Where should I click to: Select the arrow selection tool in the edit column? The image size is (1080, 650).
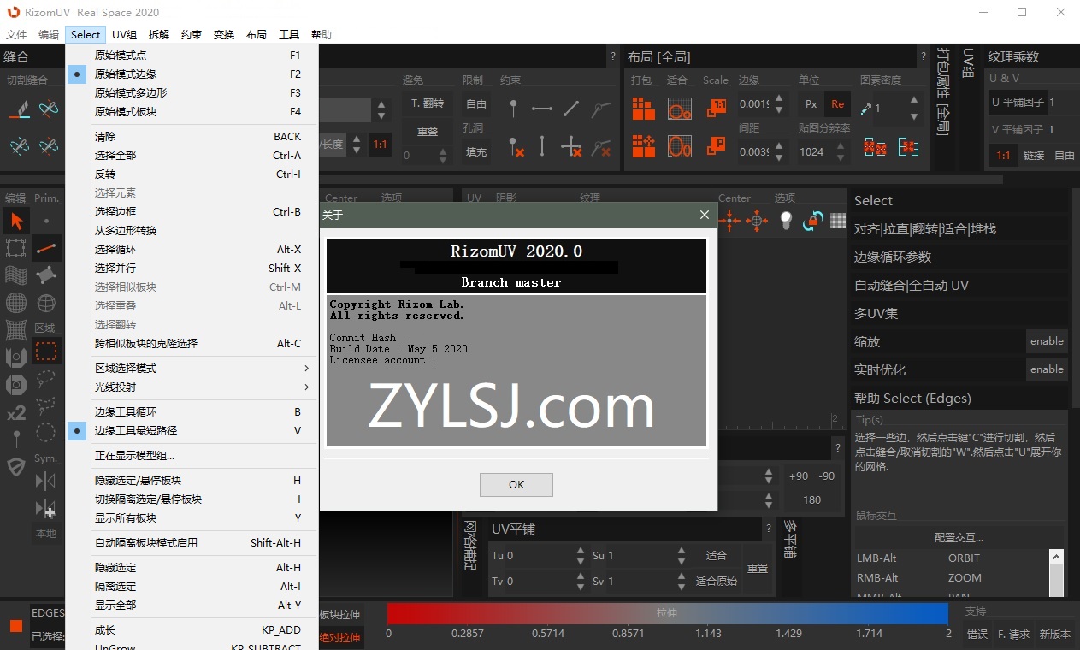16,221
